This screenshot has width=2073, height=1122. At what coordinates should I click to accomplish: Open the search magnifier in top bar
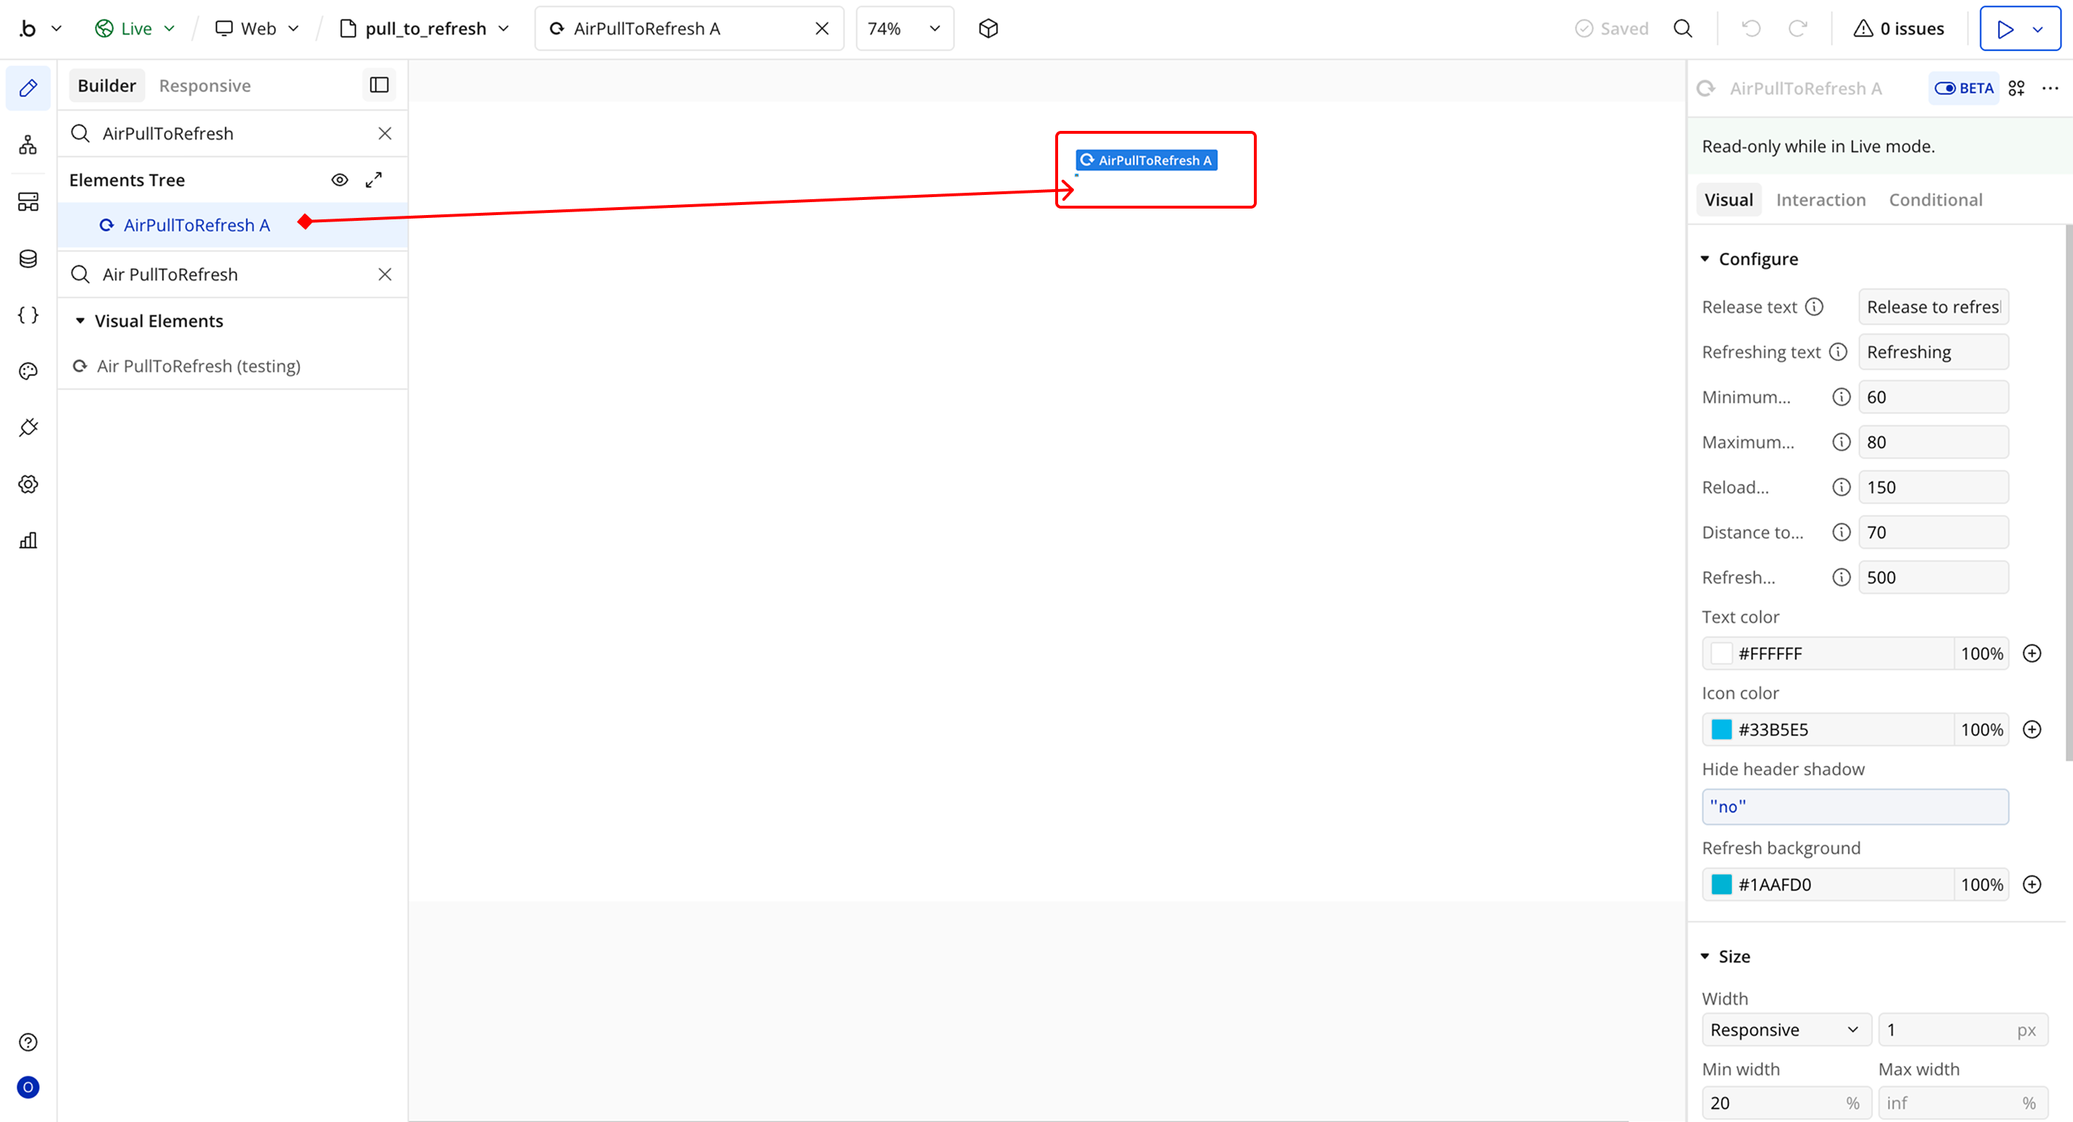[x=1683, y=29]
